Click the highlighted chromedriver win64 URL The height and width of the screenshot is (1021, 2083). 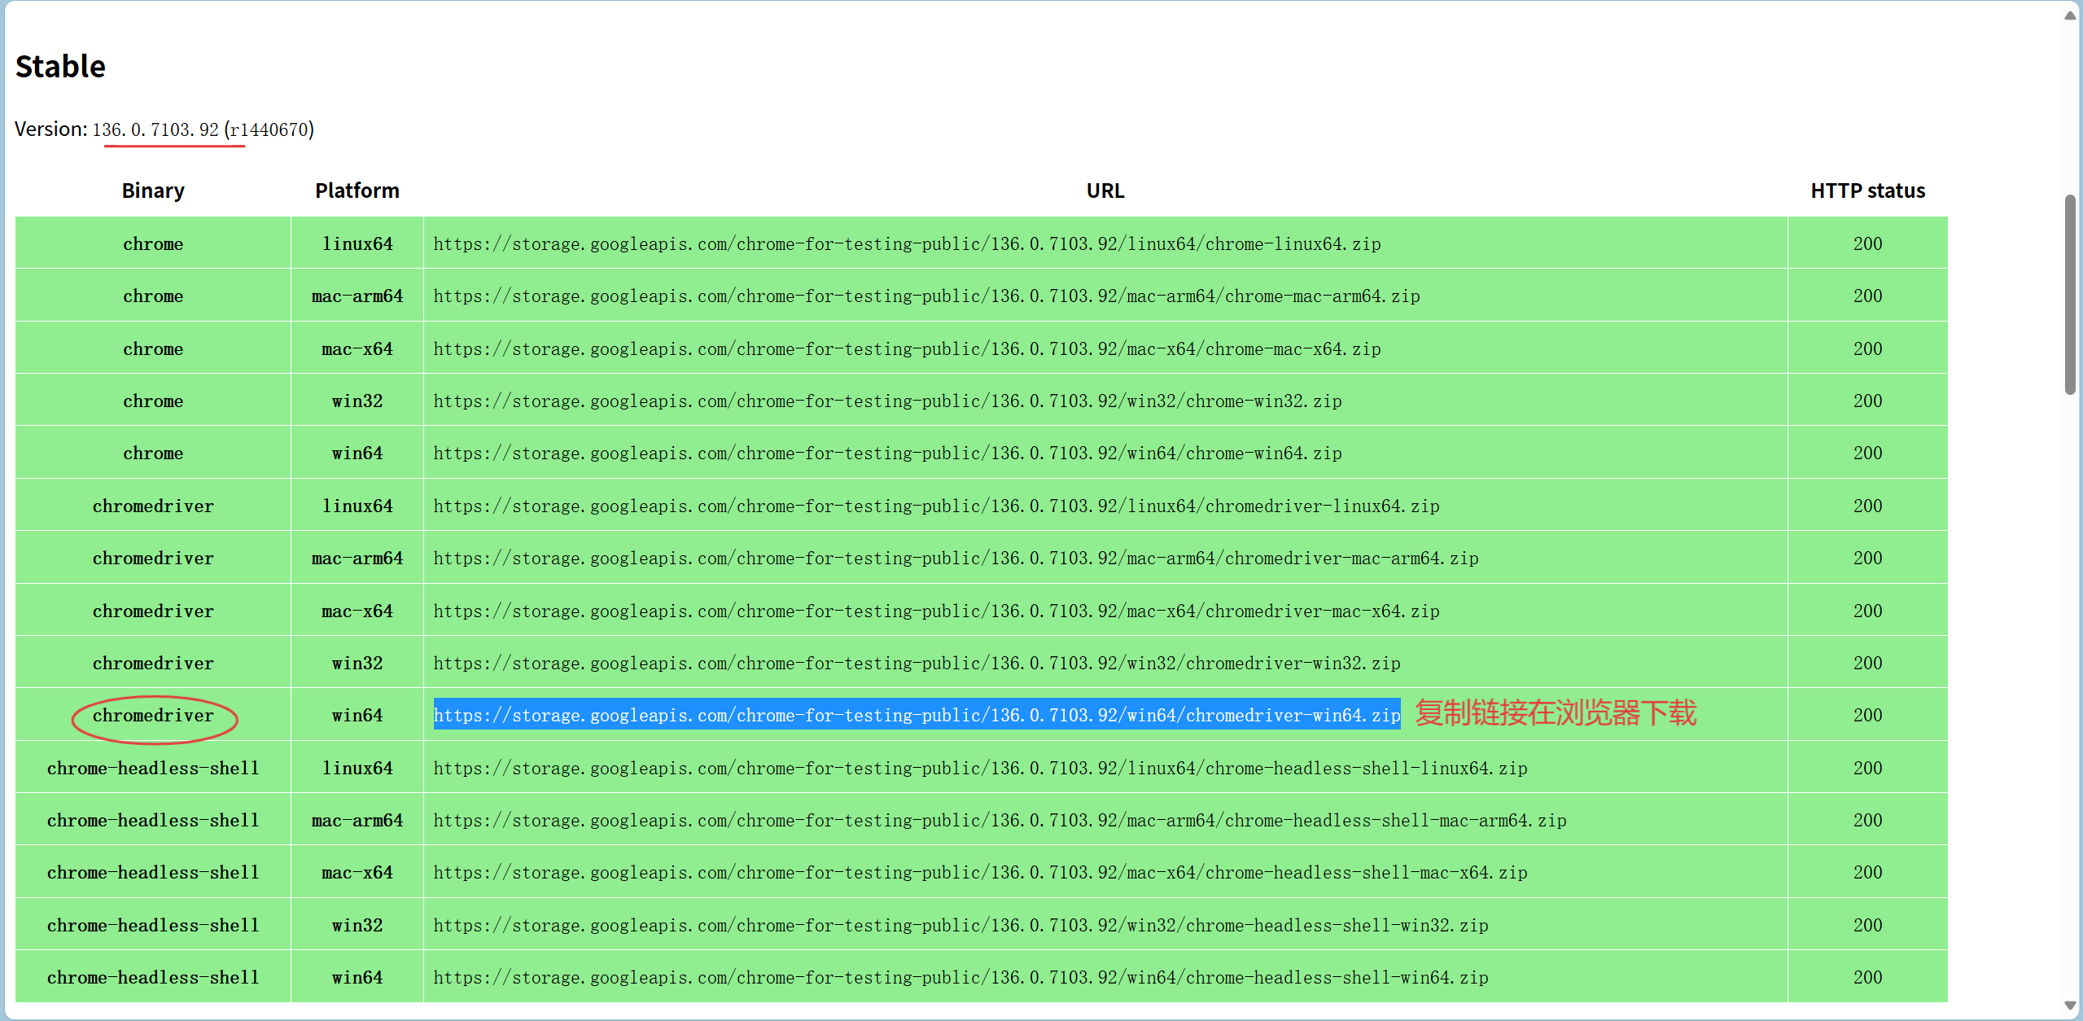pos(917,715)
